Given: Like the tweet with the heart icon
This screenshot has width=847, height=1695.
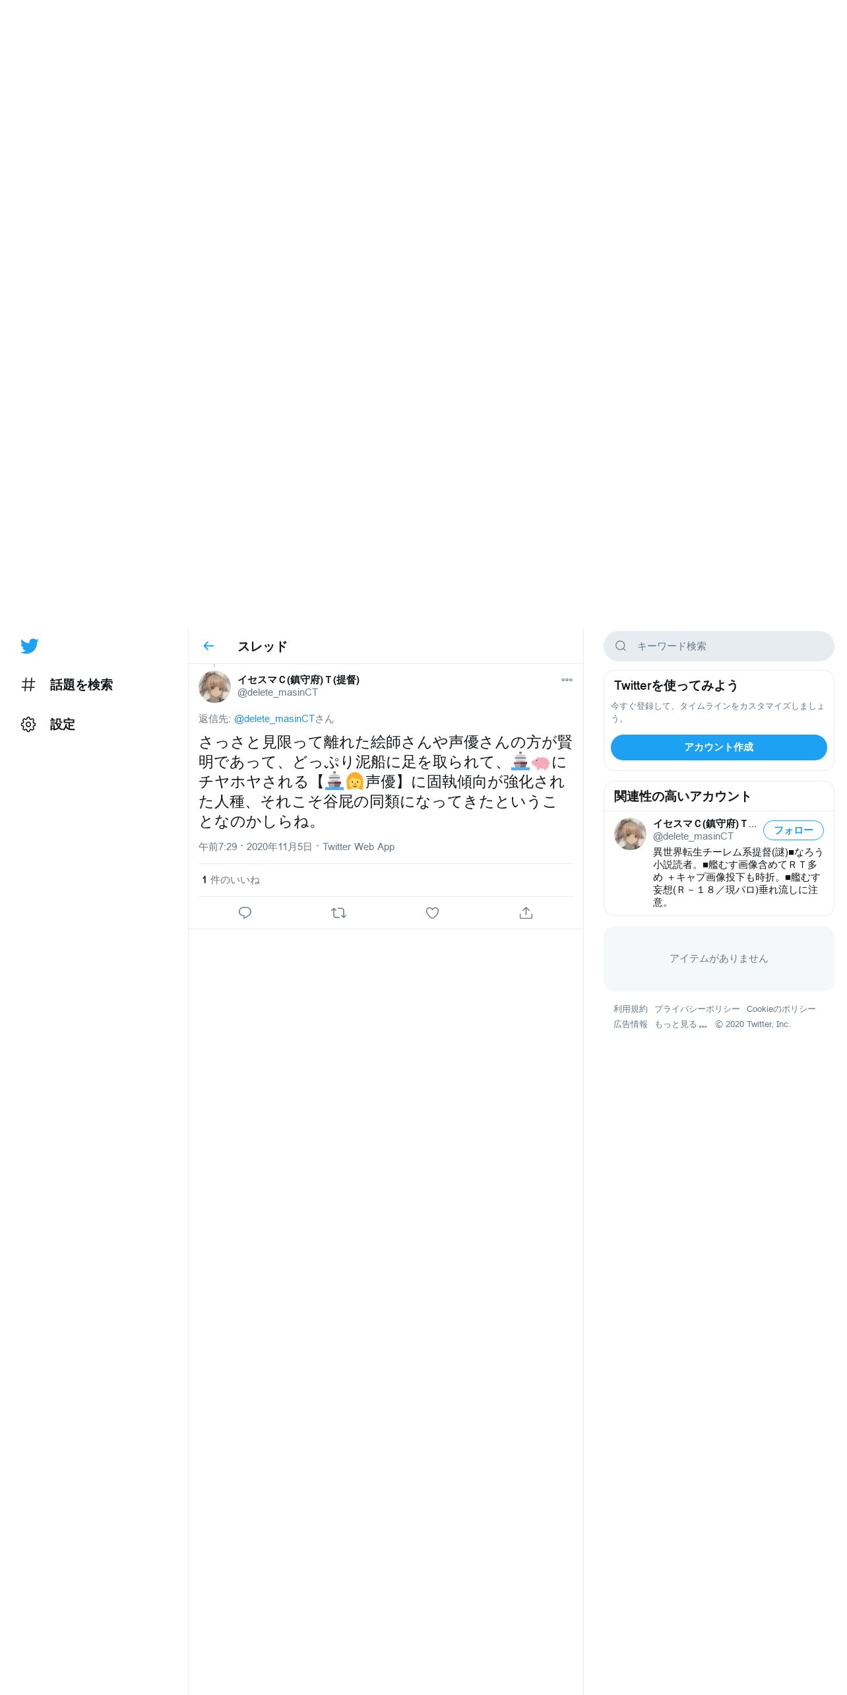Looking at the screenshot, I should tap(432, 912).
